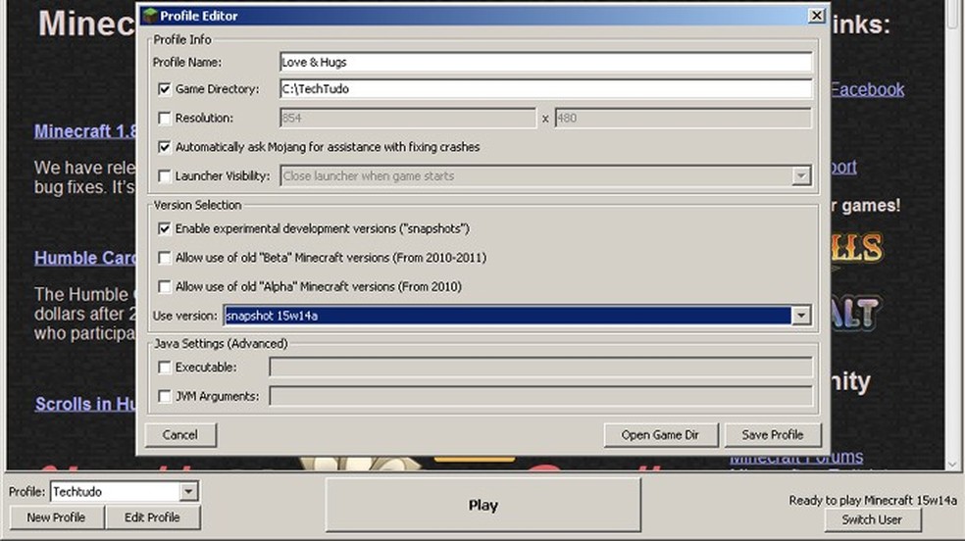Click the launcher page scrollbar down arrow
This screenshot has height=541, width=965.
pyautogui.click(x=953, y=465)
